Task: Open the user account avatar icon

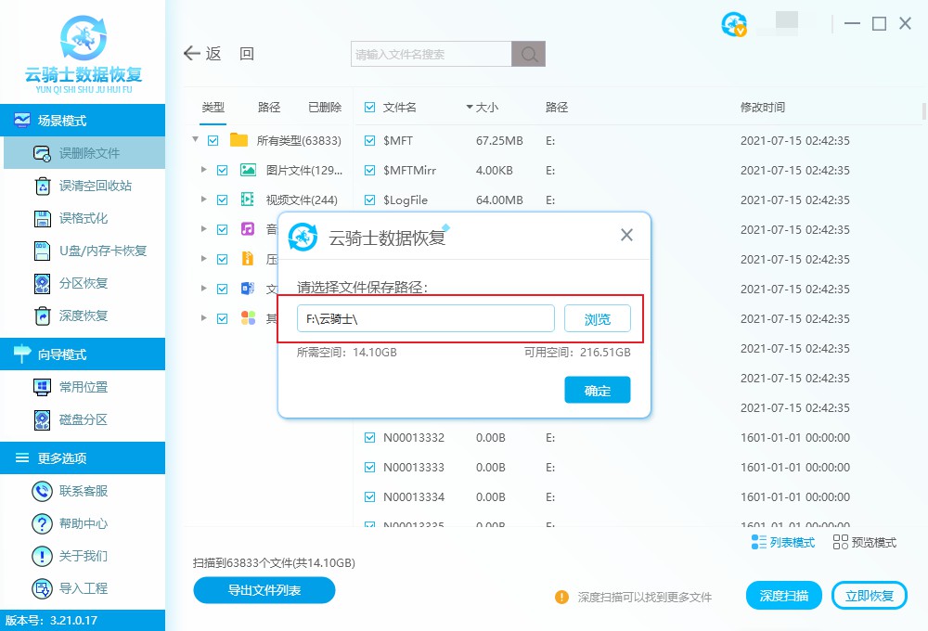Action: pyautogui.click(x=734, y=24)
